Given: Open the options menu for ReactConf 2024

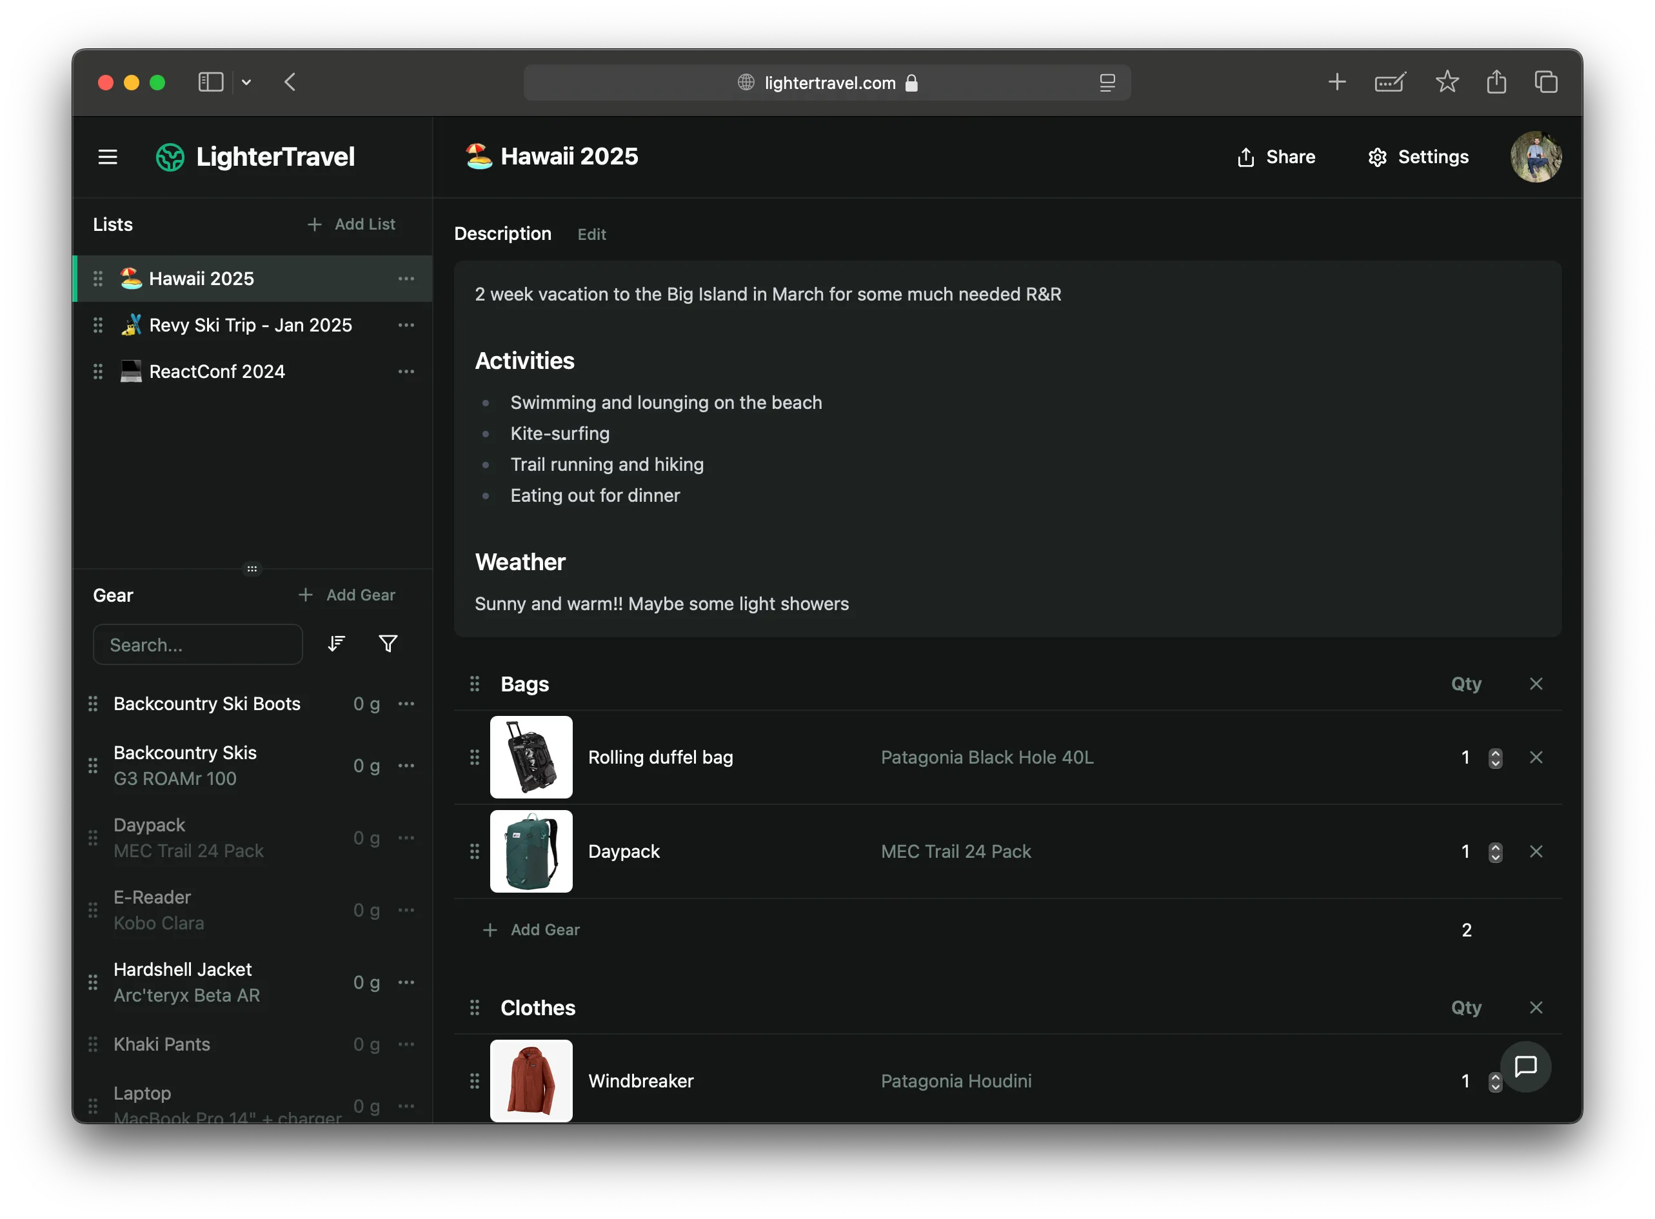Looking at the screenshot, I should point(406,371).
